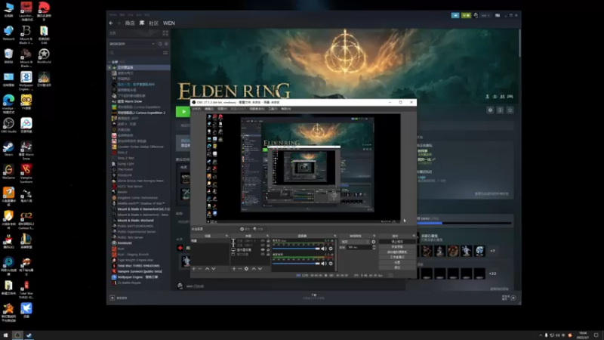Open Steam library advanced filter icon

(165, 53)
